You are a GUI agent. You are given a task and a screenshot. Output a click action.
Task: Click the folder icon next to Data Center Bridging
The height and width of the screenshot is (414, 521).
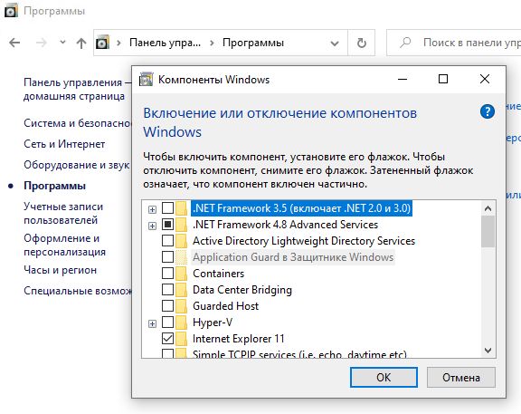click(182, 290)
